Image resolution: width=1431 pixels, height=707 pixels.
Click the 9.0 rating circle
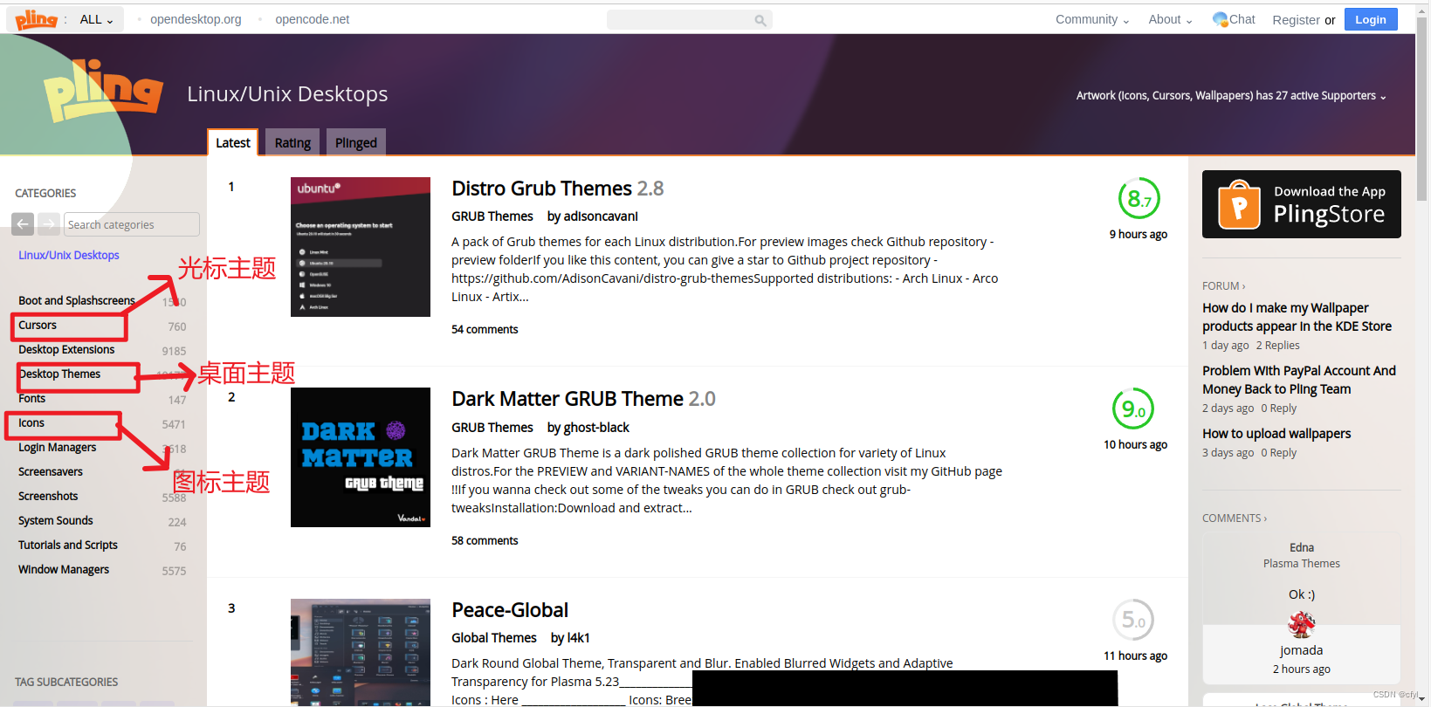1133,408
